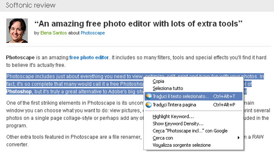274x153 pixels.
Task: Click the Ctrl+Alt+P shortcut label
Action: [x=224, y=105]
